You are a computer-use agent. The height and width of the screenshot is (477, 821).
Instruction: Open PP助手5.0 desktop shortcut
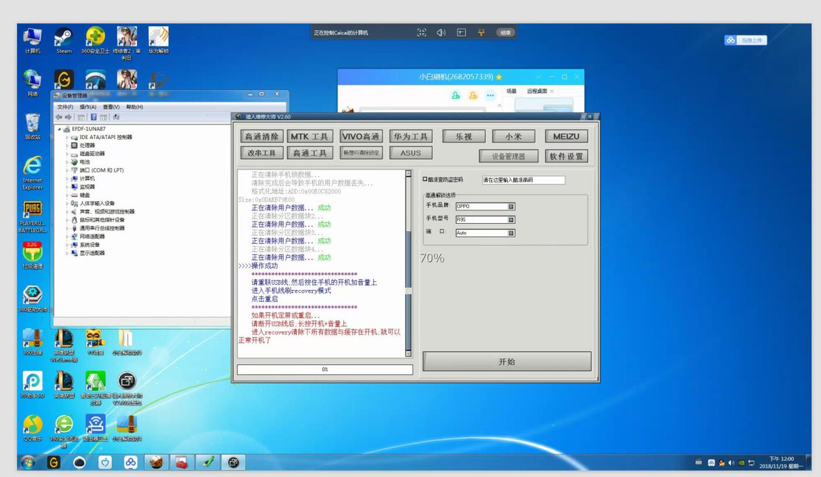33,385
